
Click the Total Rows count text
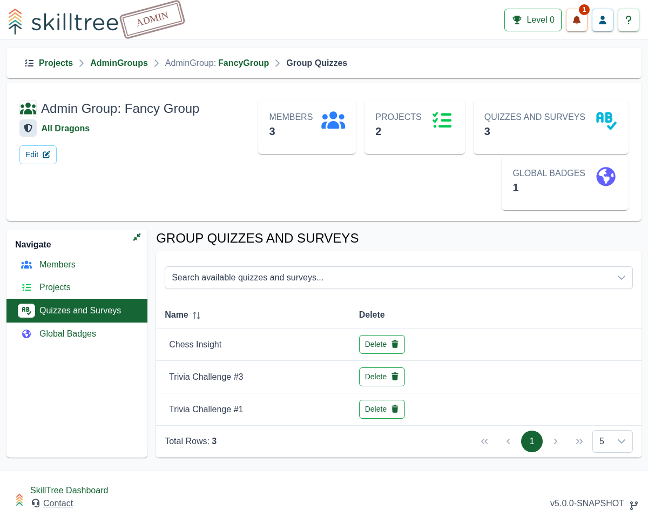pyautogui.click(x=191, y=441)
